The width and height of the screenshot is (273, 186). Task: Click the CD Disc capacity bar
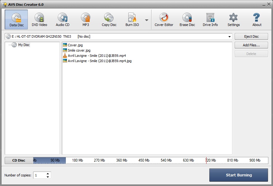click(18, 160)
